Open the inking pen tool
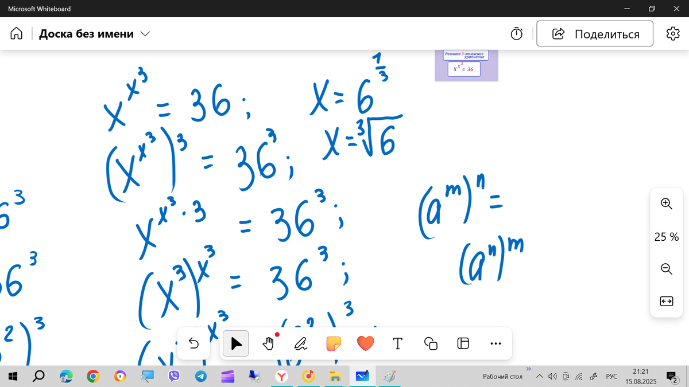The image size is (689, 387). tap(300, 343)
